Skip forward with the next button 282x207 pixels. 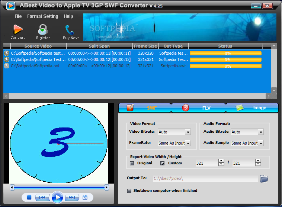[x=72, y=197]
